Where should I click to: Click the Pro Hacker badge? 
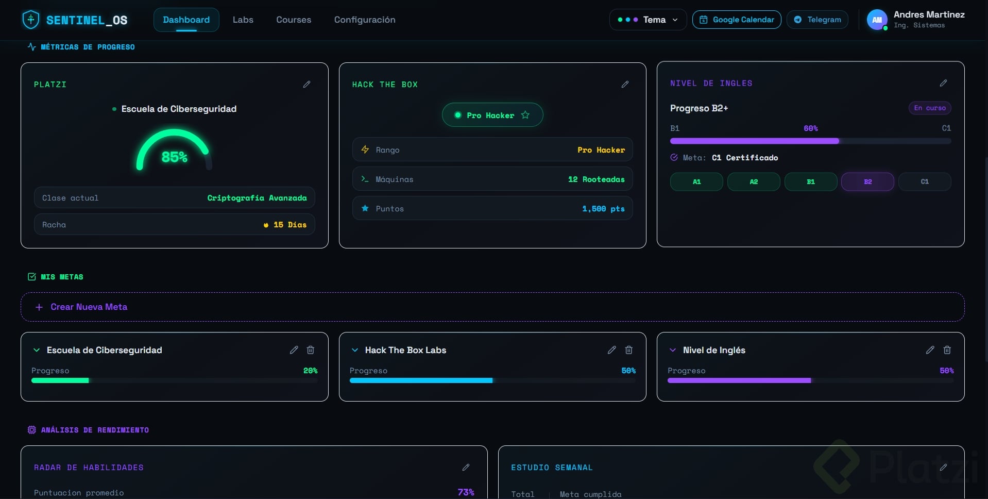492,115
